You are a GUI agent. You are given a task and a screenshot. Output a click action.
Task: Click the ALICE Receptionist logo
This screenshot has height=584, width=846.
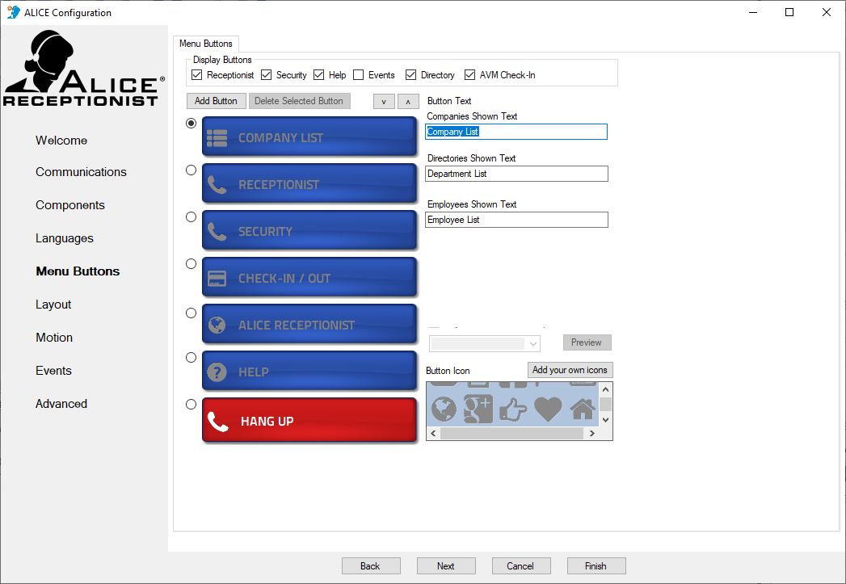click(x=84, y=68)
